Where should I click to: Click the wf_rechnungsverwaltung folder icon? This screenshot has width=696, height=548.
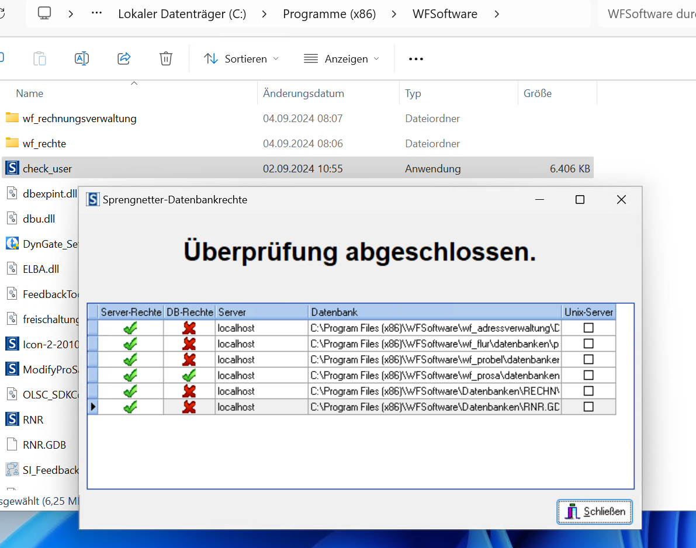pyautogui.click(x=12, y=118)
